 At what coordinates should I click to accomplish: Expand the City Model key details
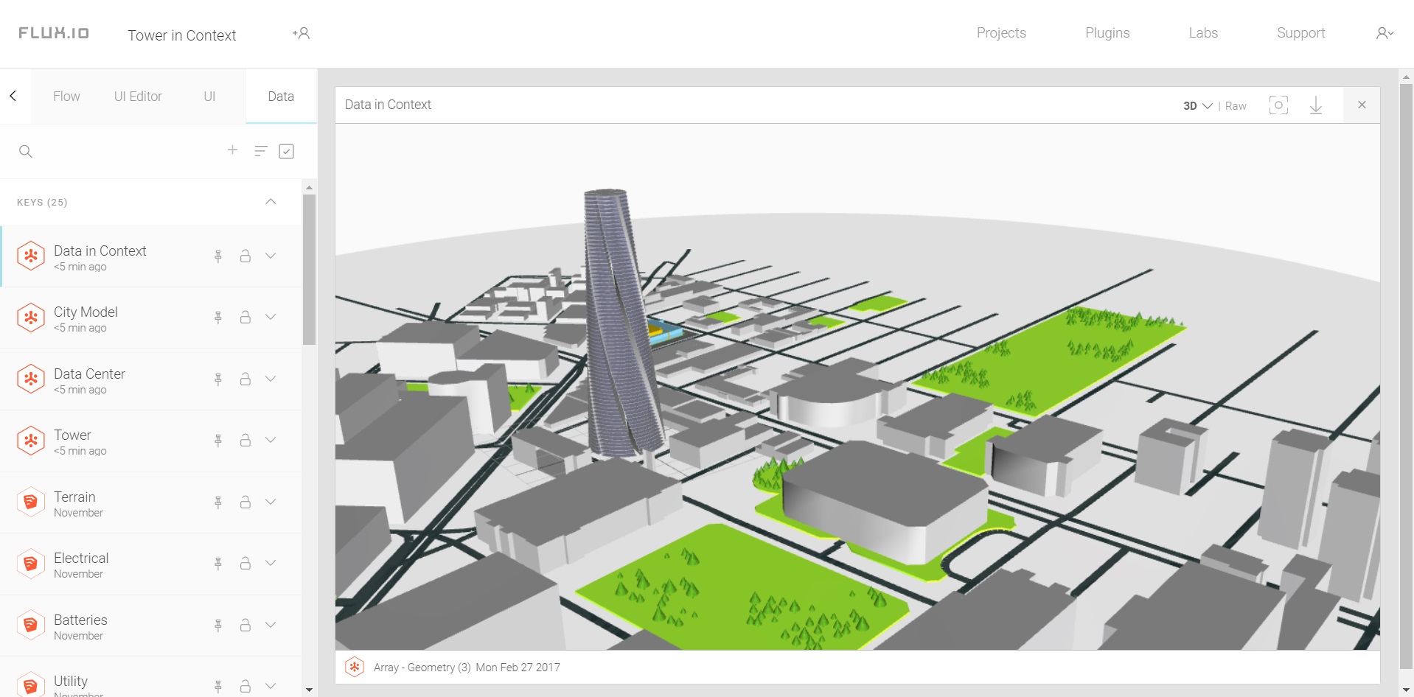pyautogui.click(x=271, y=317)
